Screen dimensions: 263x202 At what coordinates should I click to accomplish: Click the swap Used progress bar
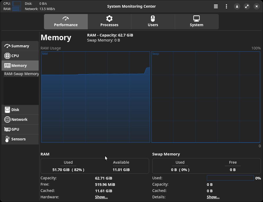[230, 178]
